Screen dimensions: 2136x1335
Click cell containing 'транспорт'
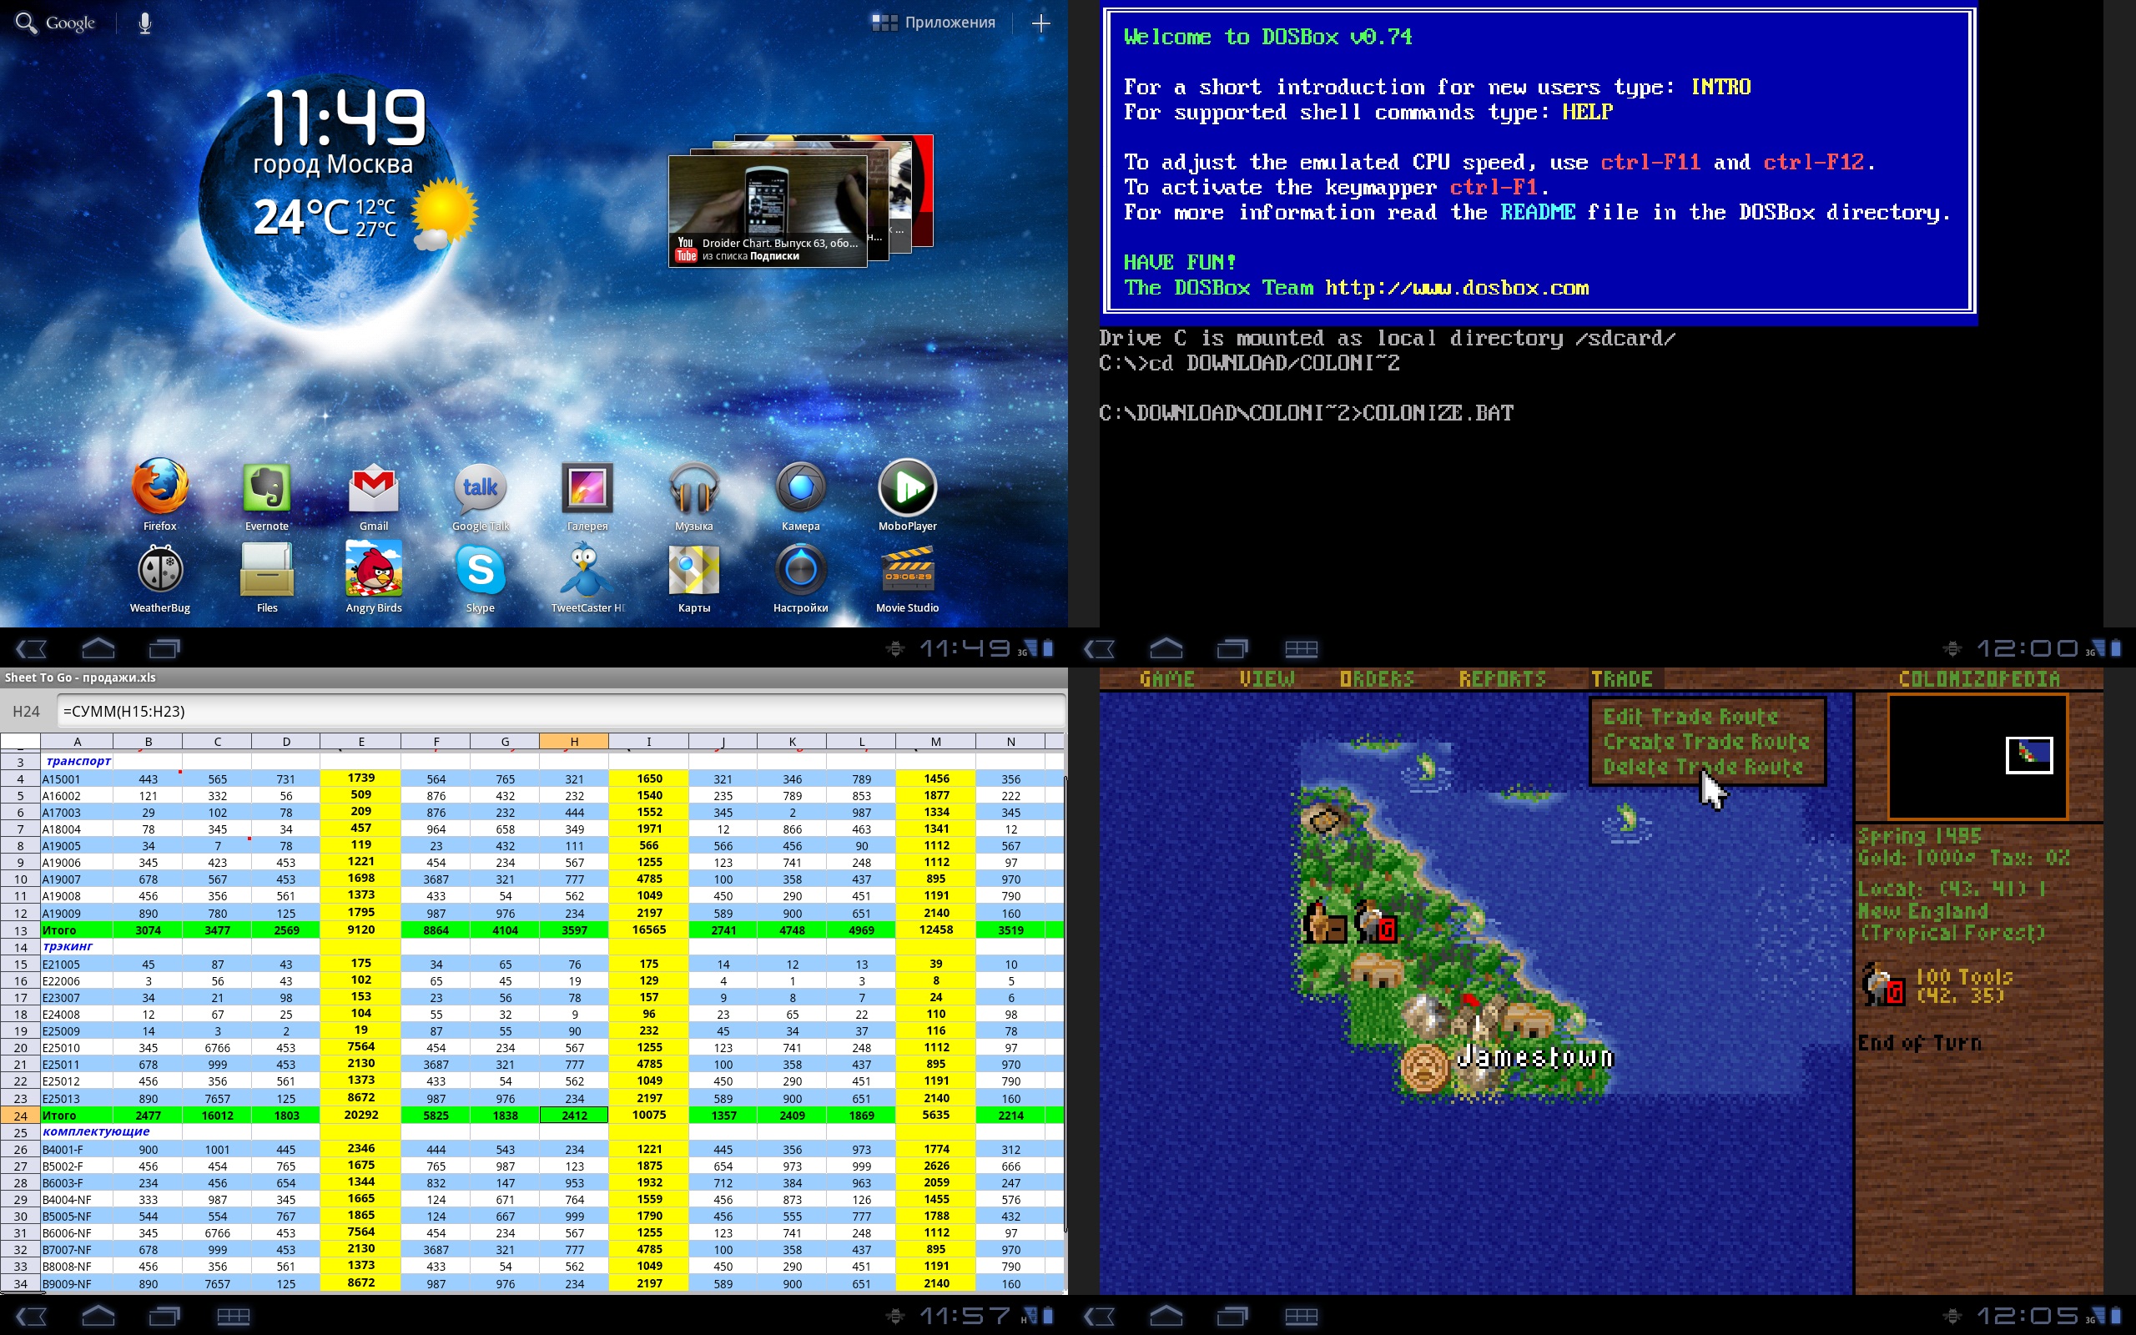pyautogui.click(x=78, y=760)
